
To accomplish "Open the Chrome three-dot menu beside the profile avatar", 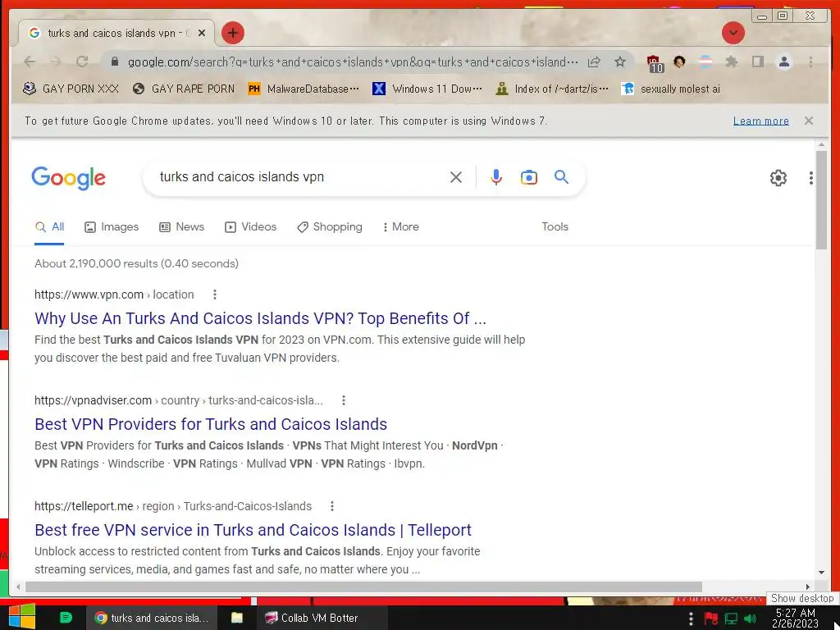I will [x=810, y=62].
